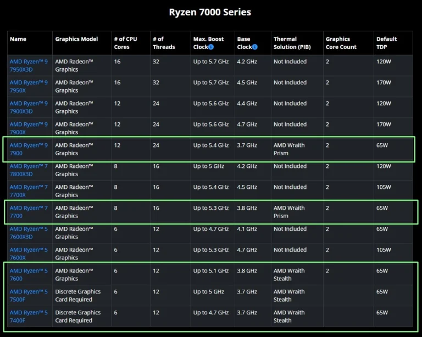Click the Name column header
The image size is (422, 337).
pyautogui.click(x=18, y=40)
